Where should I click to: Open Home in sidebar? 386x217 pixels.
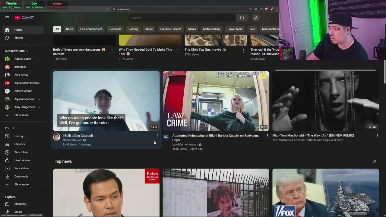[x=23, y=30]
